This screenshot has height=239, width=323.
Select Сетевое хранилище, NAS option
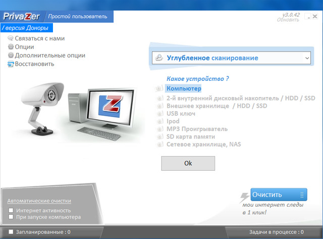click(x=203, y=145)
